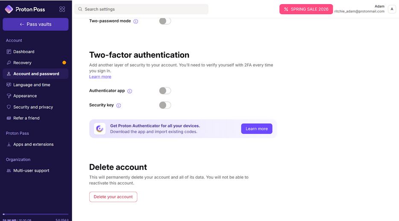Click the storage usage progress bar
This screenshot has width=399, height=221.
[x=35, y=214]
